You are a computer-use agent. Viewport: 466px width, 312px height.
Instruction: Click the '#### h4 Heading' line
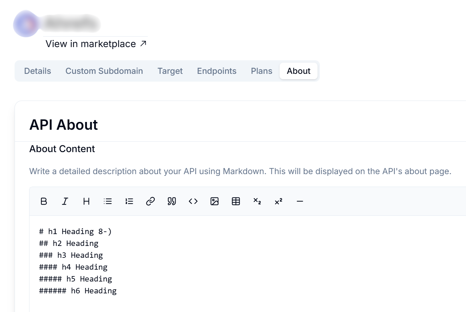tap(73, 267)
